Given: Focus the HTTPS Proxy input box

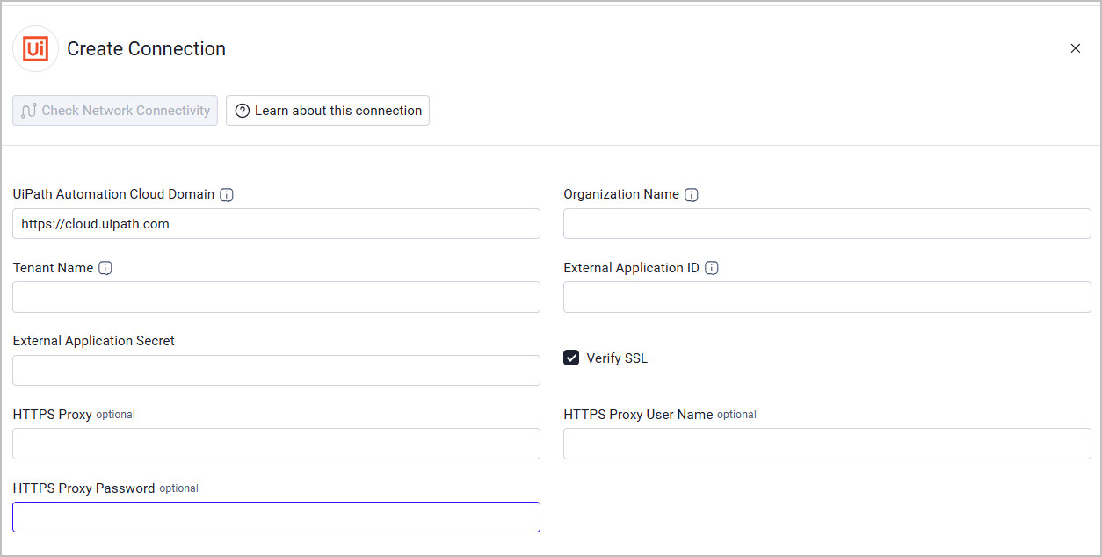Looking at the screenshot, I should pyautogui.click(x=276, y=444).
